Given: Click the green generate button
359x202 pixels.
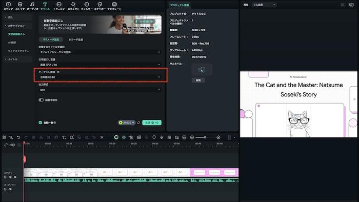Looking at the screenshot, I should pyautogui.click(x=152, y=123).
